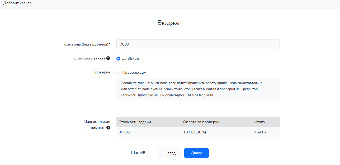Screen dimensions: 340x165
Task: Proceed with the Далее button
Action: 196,153
